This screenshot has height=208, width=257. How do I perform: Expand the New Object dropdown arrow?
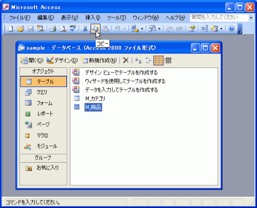(222, 29)
